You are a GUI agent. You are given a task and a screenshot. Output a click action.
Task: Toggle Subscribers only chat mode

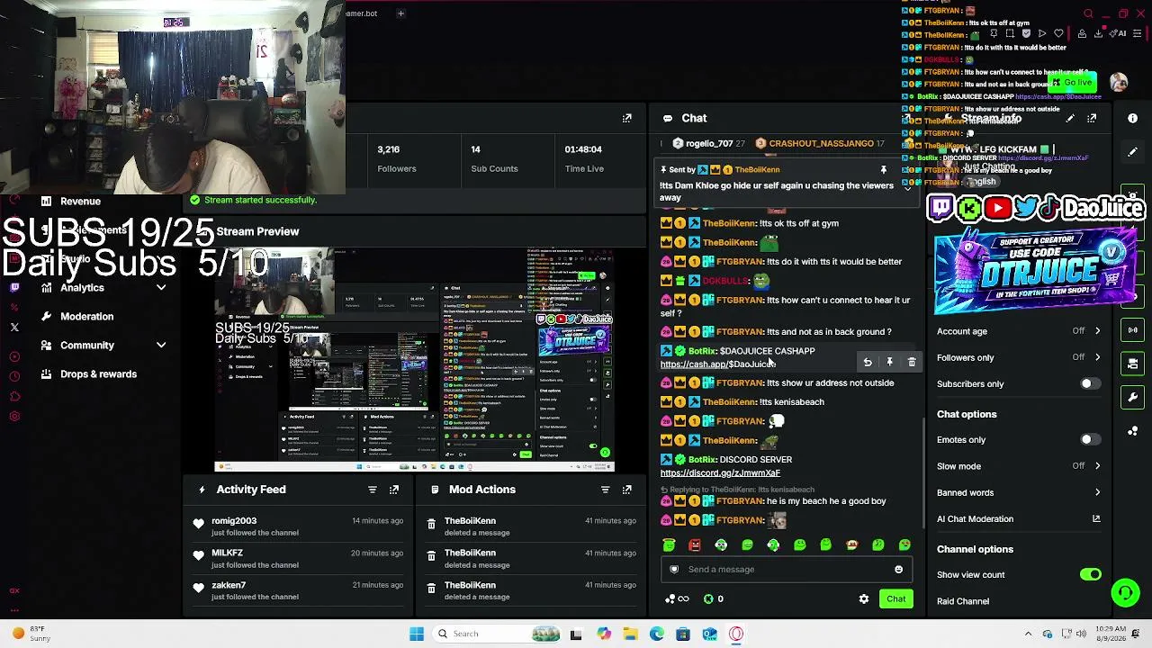[x=1090, y=384]
